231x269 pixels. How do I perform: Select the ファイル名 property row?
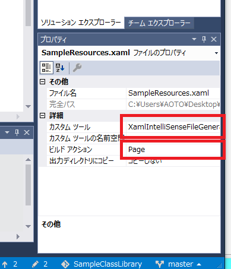[x=134, y=93]
